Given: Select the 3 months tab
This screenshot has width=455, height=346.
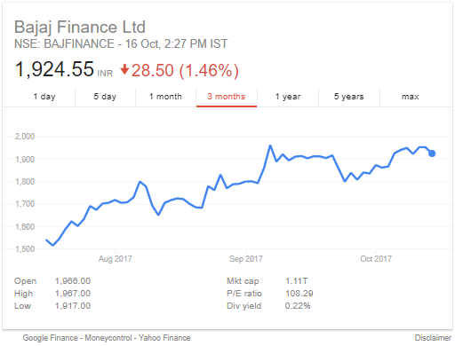Looking at the screenshot, I should (227, 97).
